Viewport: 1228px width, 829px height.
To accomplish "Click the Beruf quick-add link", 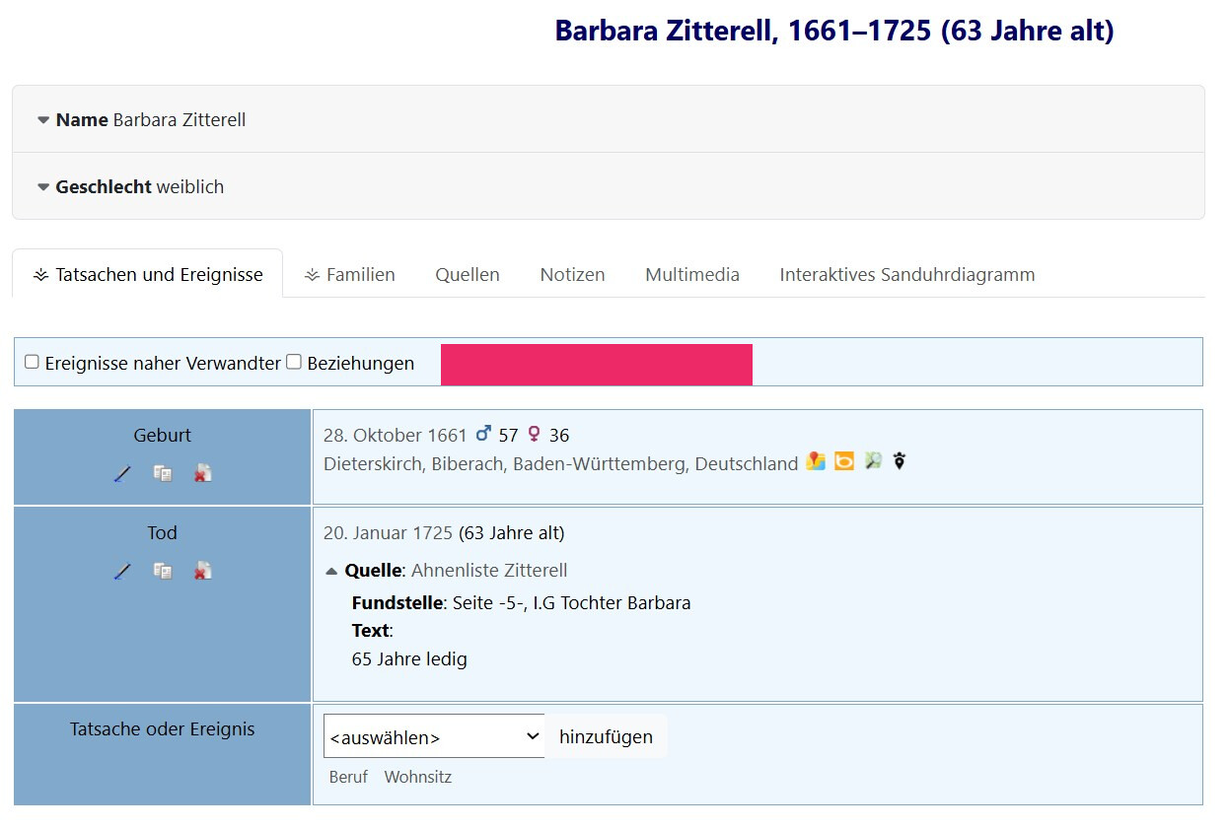I will [x=348, y=777].
